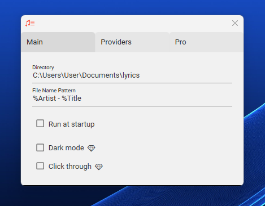Click the File Name Pattern label
Image resolution: width=265 pixels, height=206 pixels.
click(x=54, y=91)
